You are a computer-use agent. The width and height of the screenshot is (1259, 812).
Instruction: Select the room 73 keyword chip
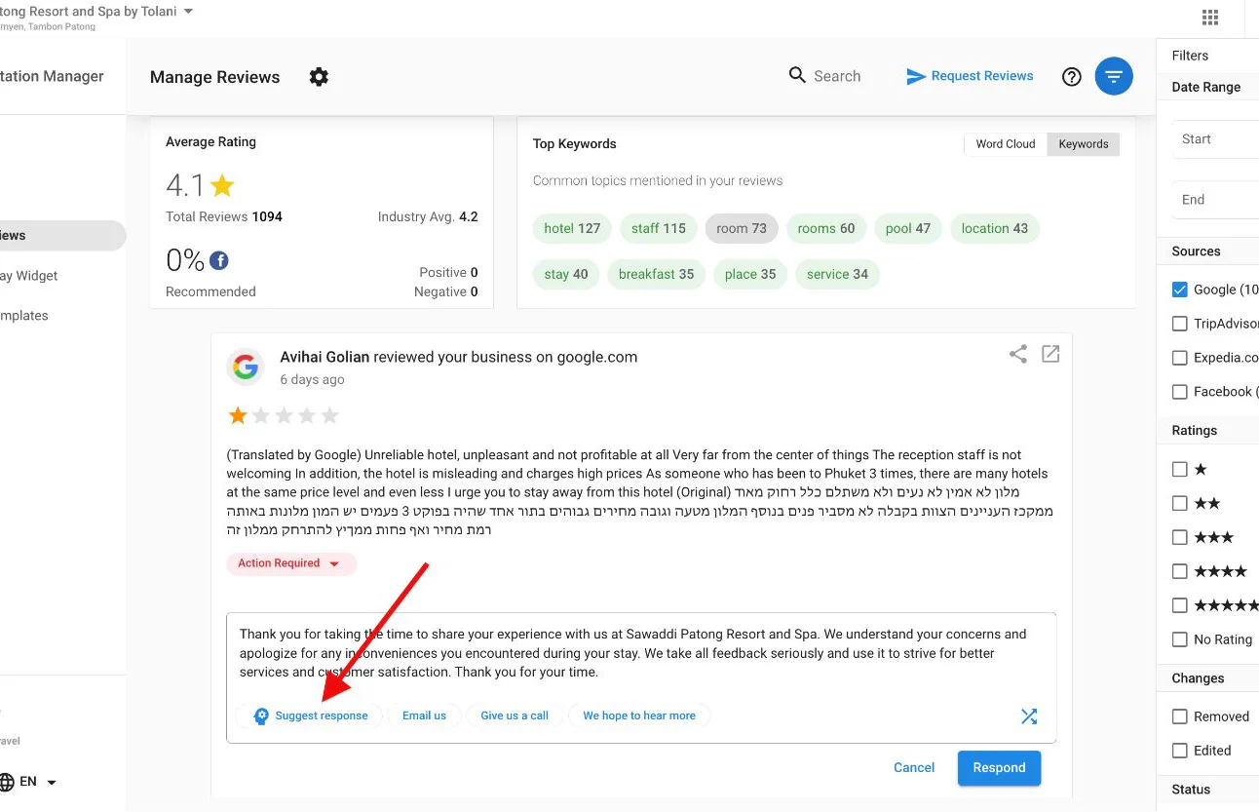pyautogui.click(x=742, y=229)
